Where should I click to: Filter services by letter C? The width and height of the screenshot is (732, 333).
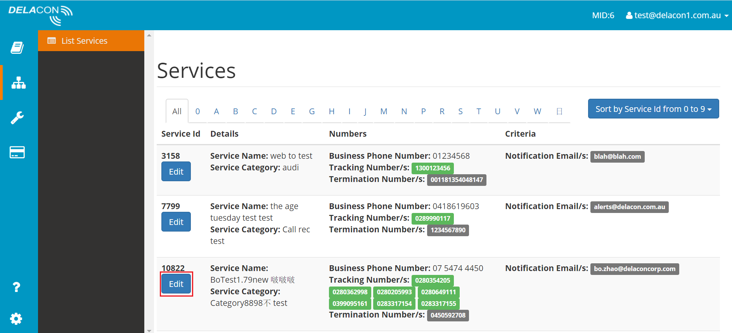tap(254, 112)
